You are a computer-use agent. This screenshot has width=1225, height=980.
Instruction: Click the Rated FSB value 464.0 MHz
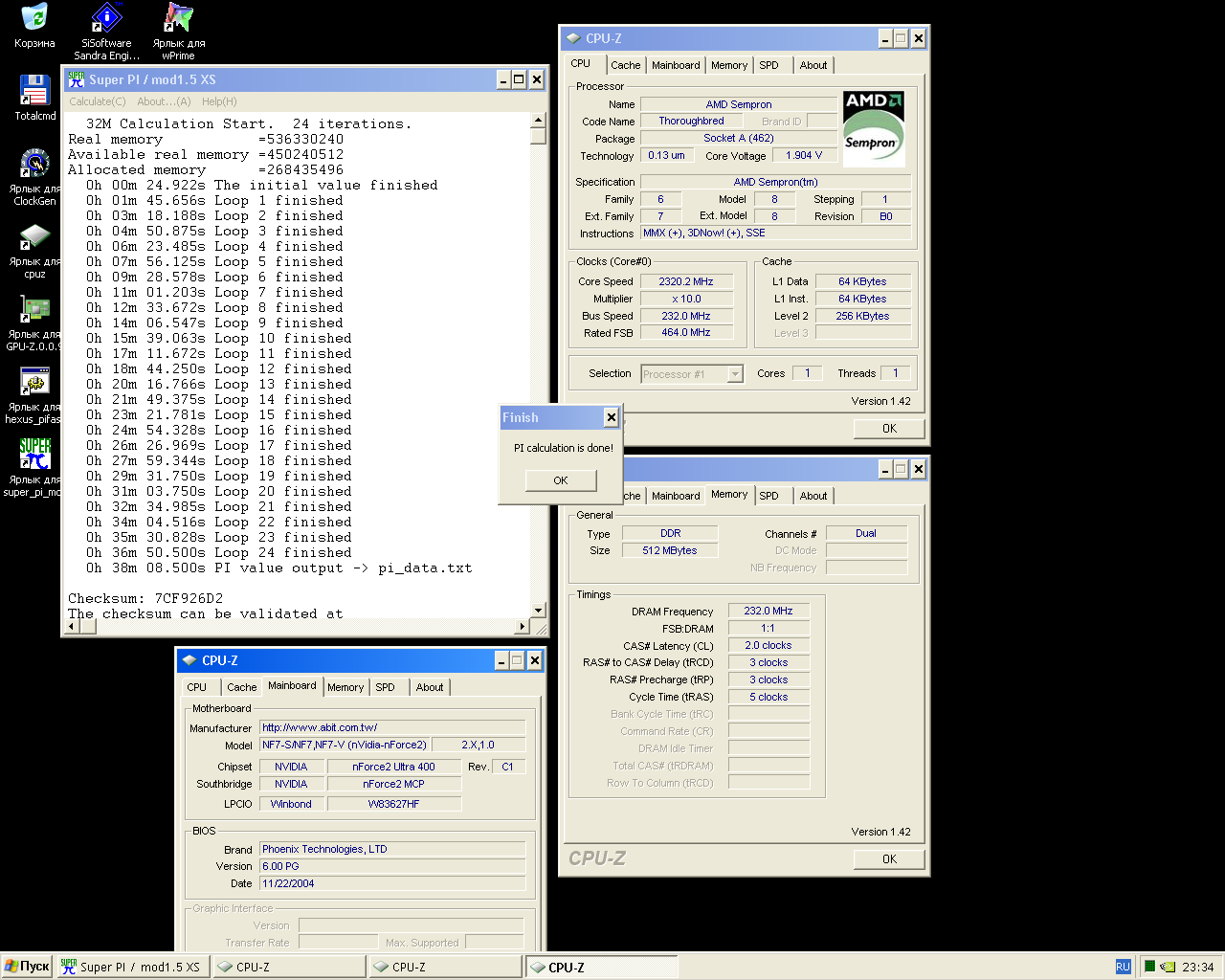(686, 333)
